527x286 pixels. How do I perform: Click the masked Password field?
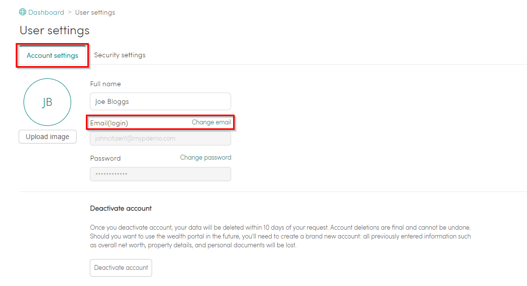coord(160,174)
